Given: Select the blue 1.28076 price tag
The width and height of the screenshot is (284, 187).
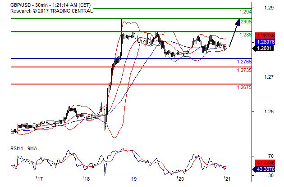Looking at the screenshot, I should (265, 40).
